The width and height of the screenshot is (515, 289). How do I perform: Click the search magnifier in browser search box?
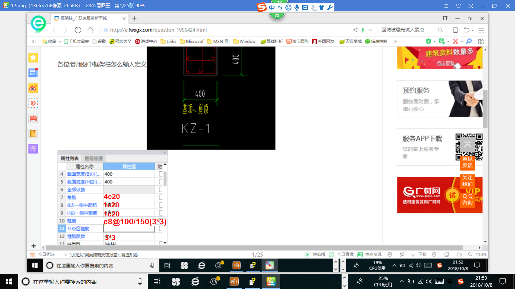click(x=440, y=30)
